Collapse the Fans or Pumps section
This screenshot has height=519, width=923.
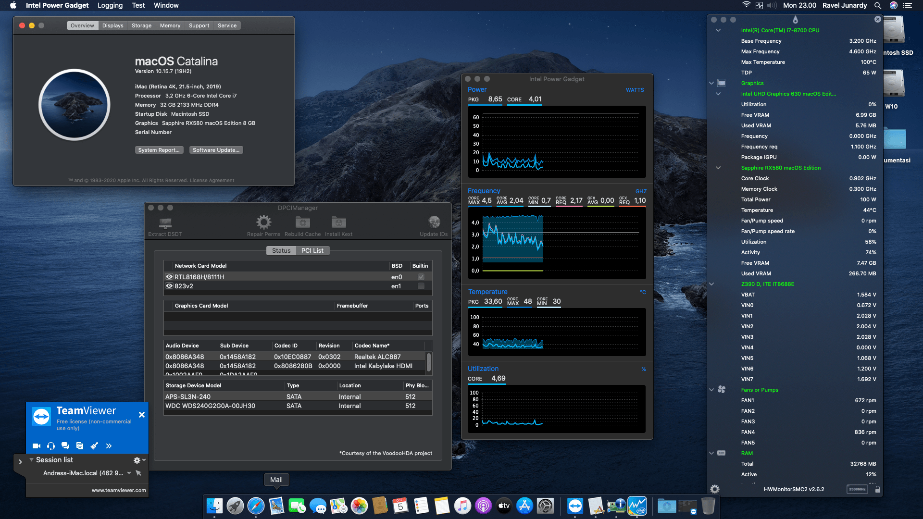click(711, 390)
